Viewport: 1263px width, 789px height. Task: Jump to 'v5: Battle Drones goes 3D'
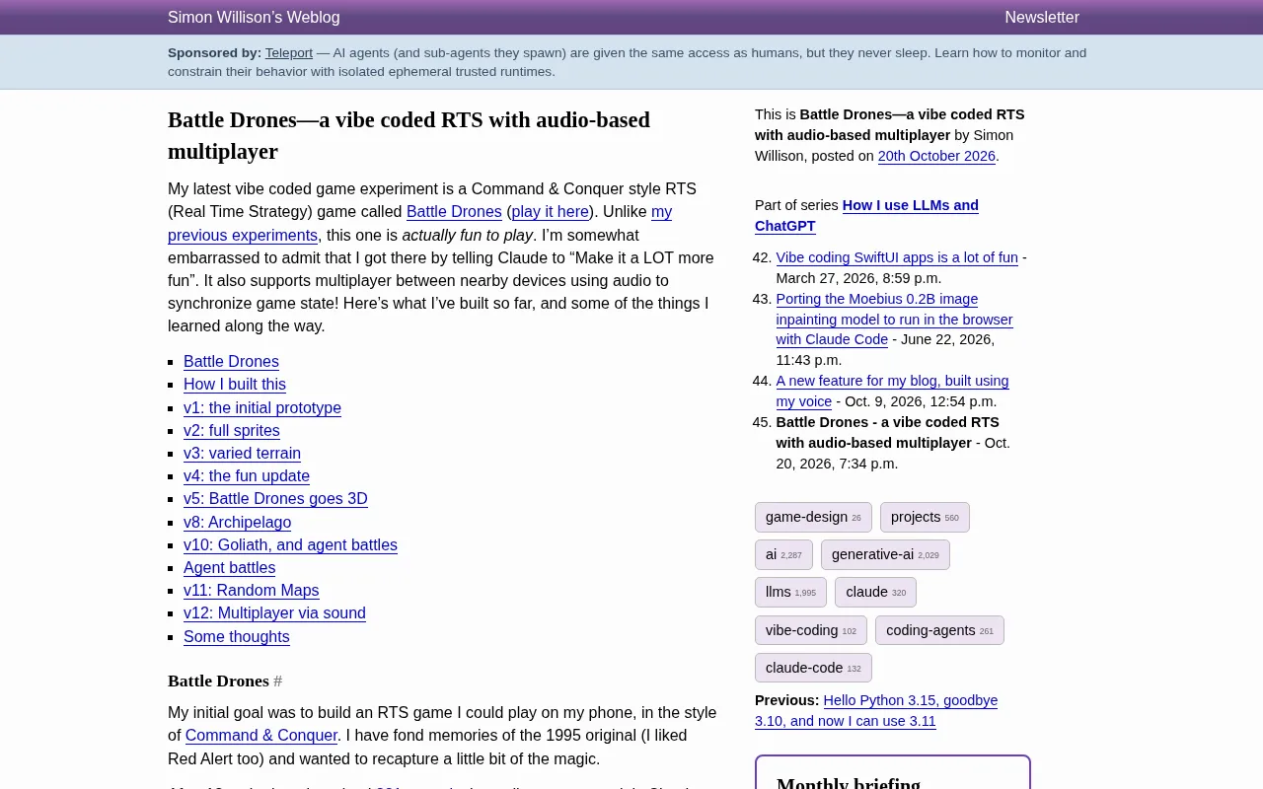pyautogui.click(x=275, y=498)
